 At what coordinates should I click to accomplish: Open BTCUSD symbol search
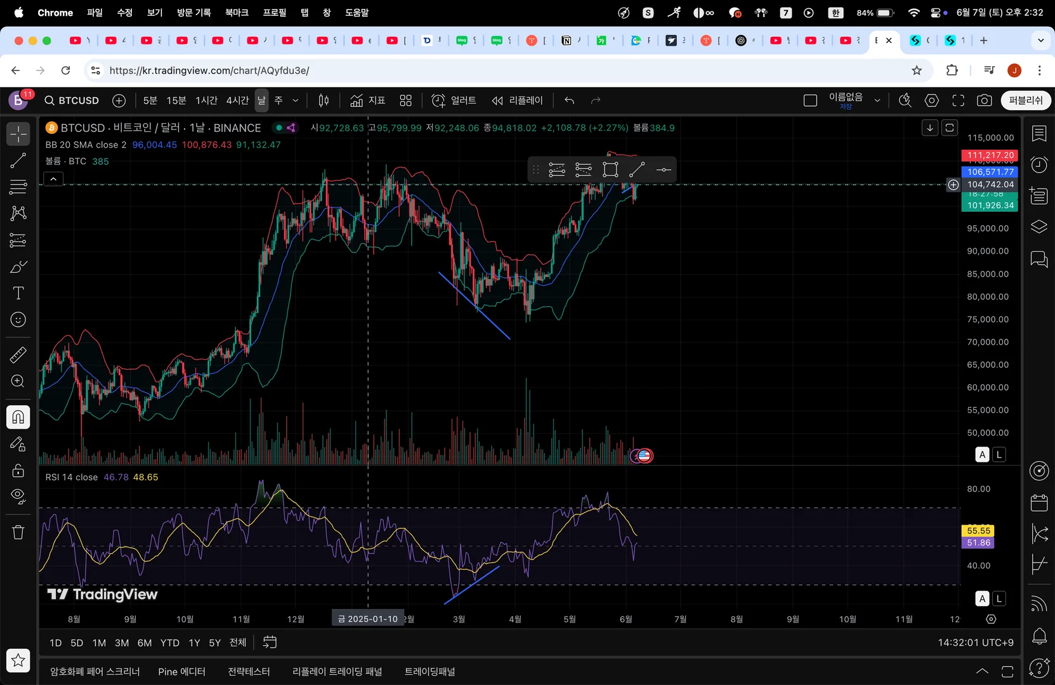pyautogui.click(x=72, y=100)
